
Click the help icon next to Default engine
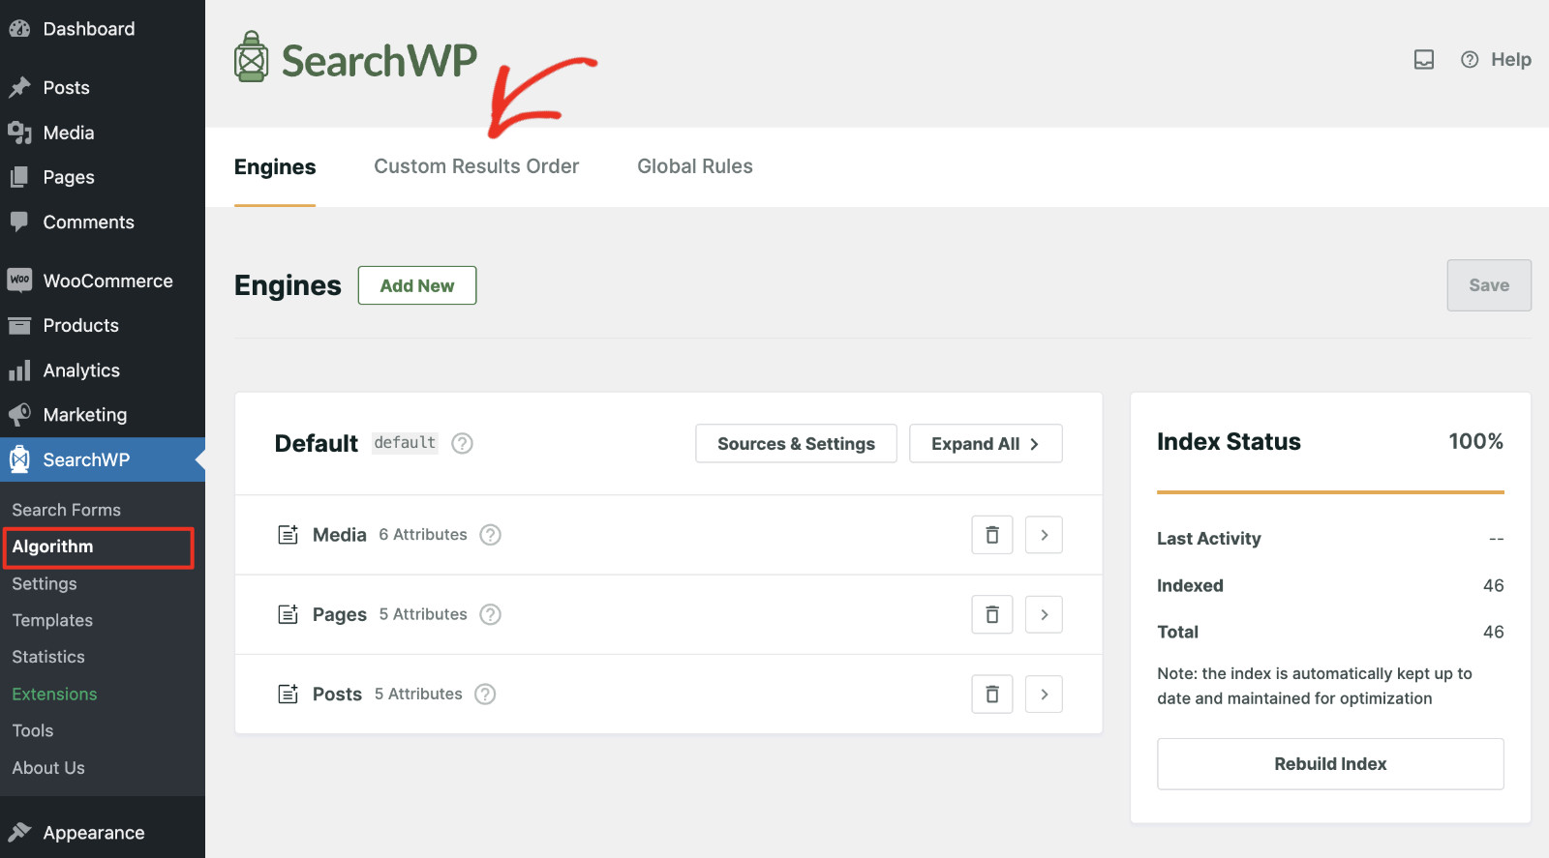click(463, 443)
